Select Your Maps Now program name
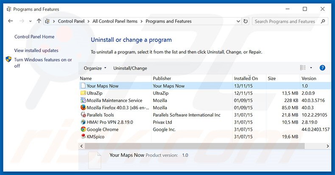The height and width of the screenshot is (175, 335). click(103, 86)
